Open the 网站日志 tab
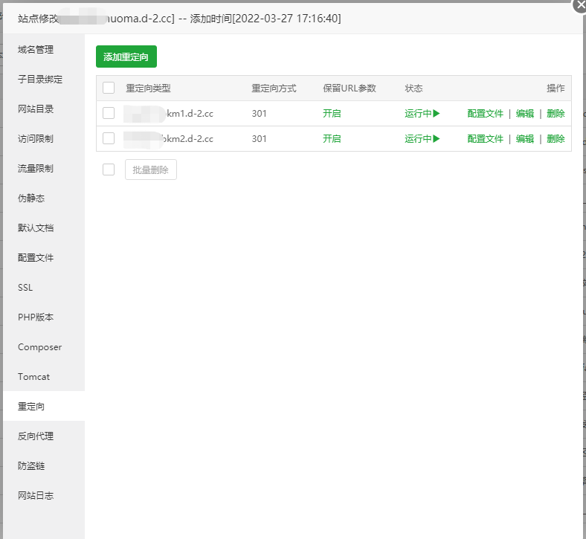Image resolution: width=586 pixels, height=539 pixels. [36, 496]
